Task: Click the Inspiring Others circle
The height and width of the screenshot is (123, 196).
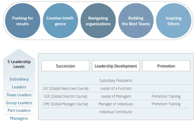Action: click(x=174, y=21)
